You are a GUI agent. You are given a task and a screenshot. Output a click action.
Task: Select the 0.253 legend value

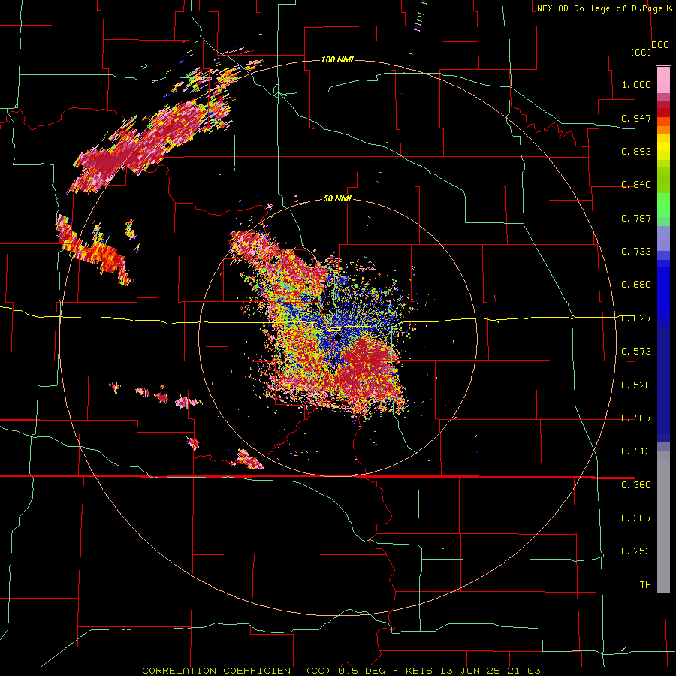click(636, 551)
